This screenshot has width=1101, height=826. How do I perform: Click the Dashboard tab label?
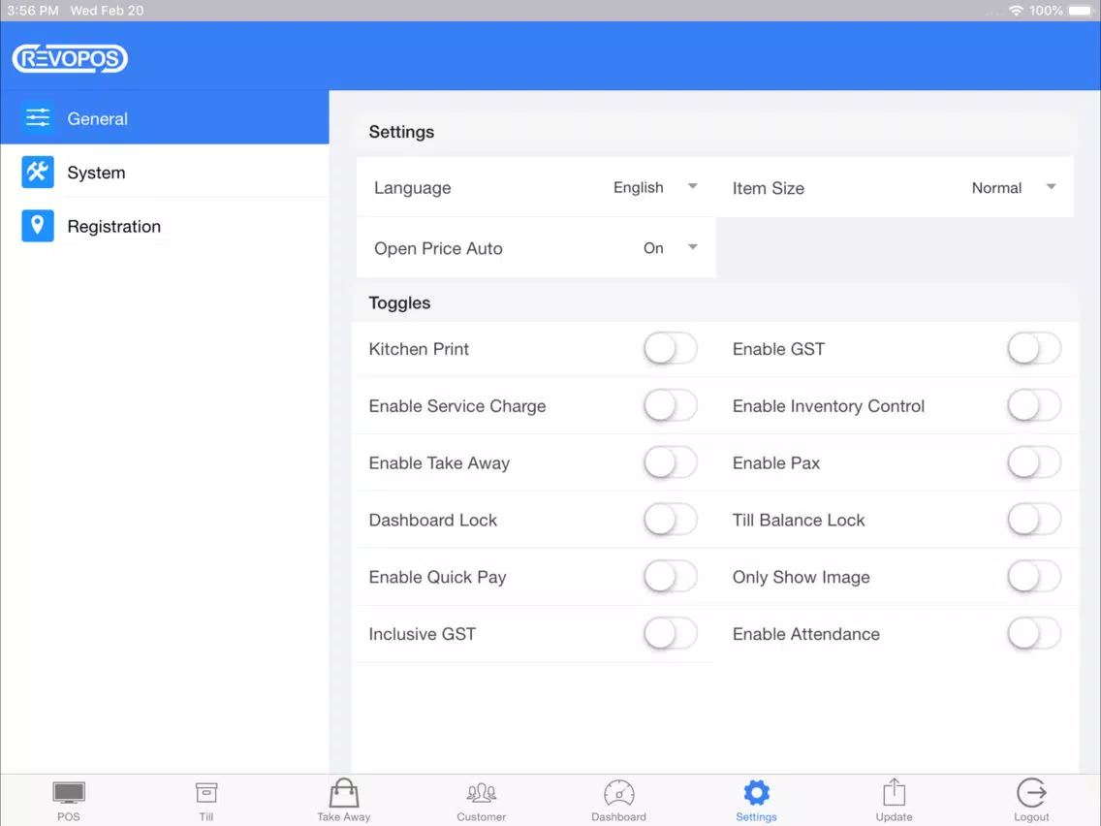618,817
